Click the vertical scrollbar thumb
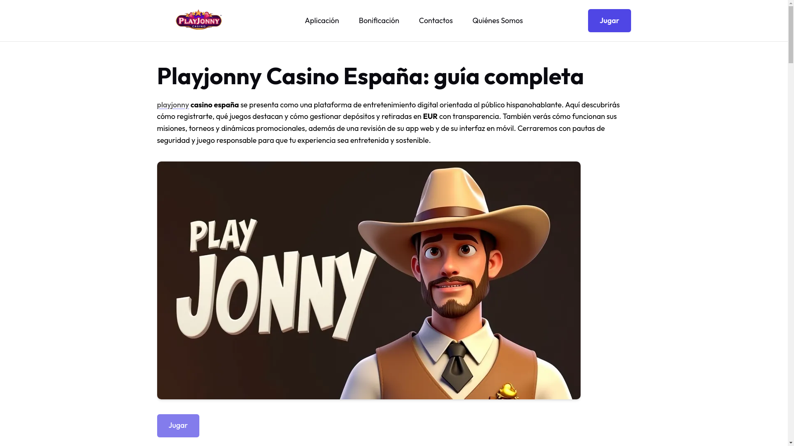Viewport: 794px width, 446px height. [791, 35]
